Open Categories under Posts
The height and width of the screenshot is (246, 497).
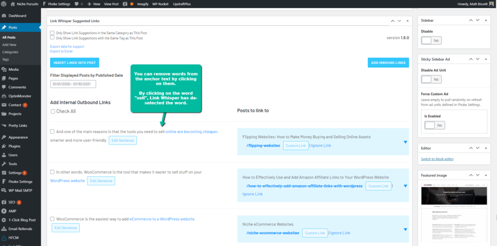point(10,52)
